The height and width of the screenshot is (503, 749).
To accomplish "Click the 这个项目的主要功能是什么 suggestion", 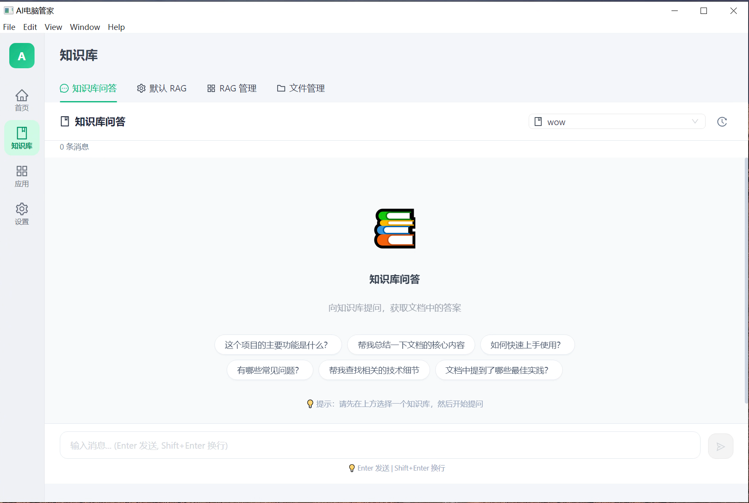I will pos(278,345).
